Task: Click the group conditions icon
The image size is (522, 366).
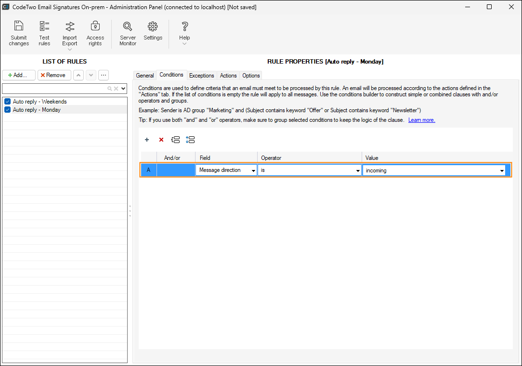Action: 176,140
